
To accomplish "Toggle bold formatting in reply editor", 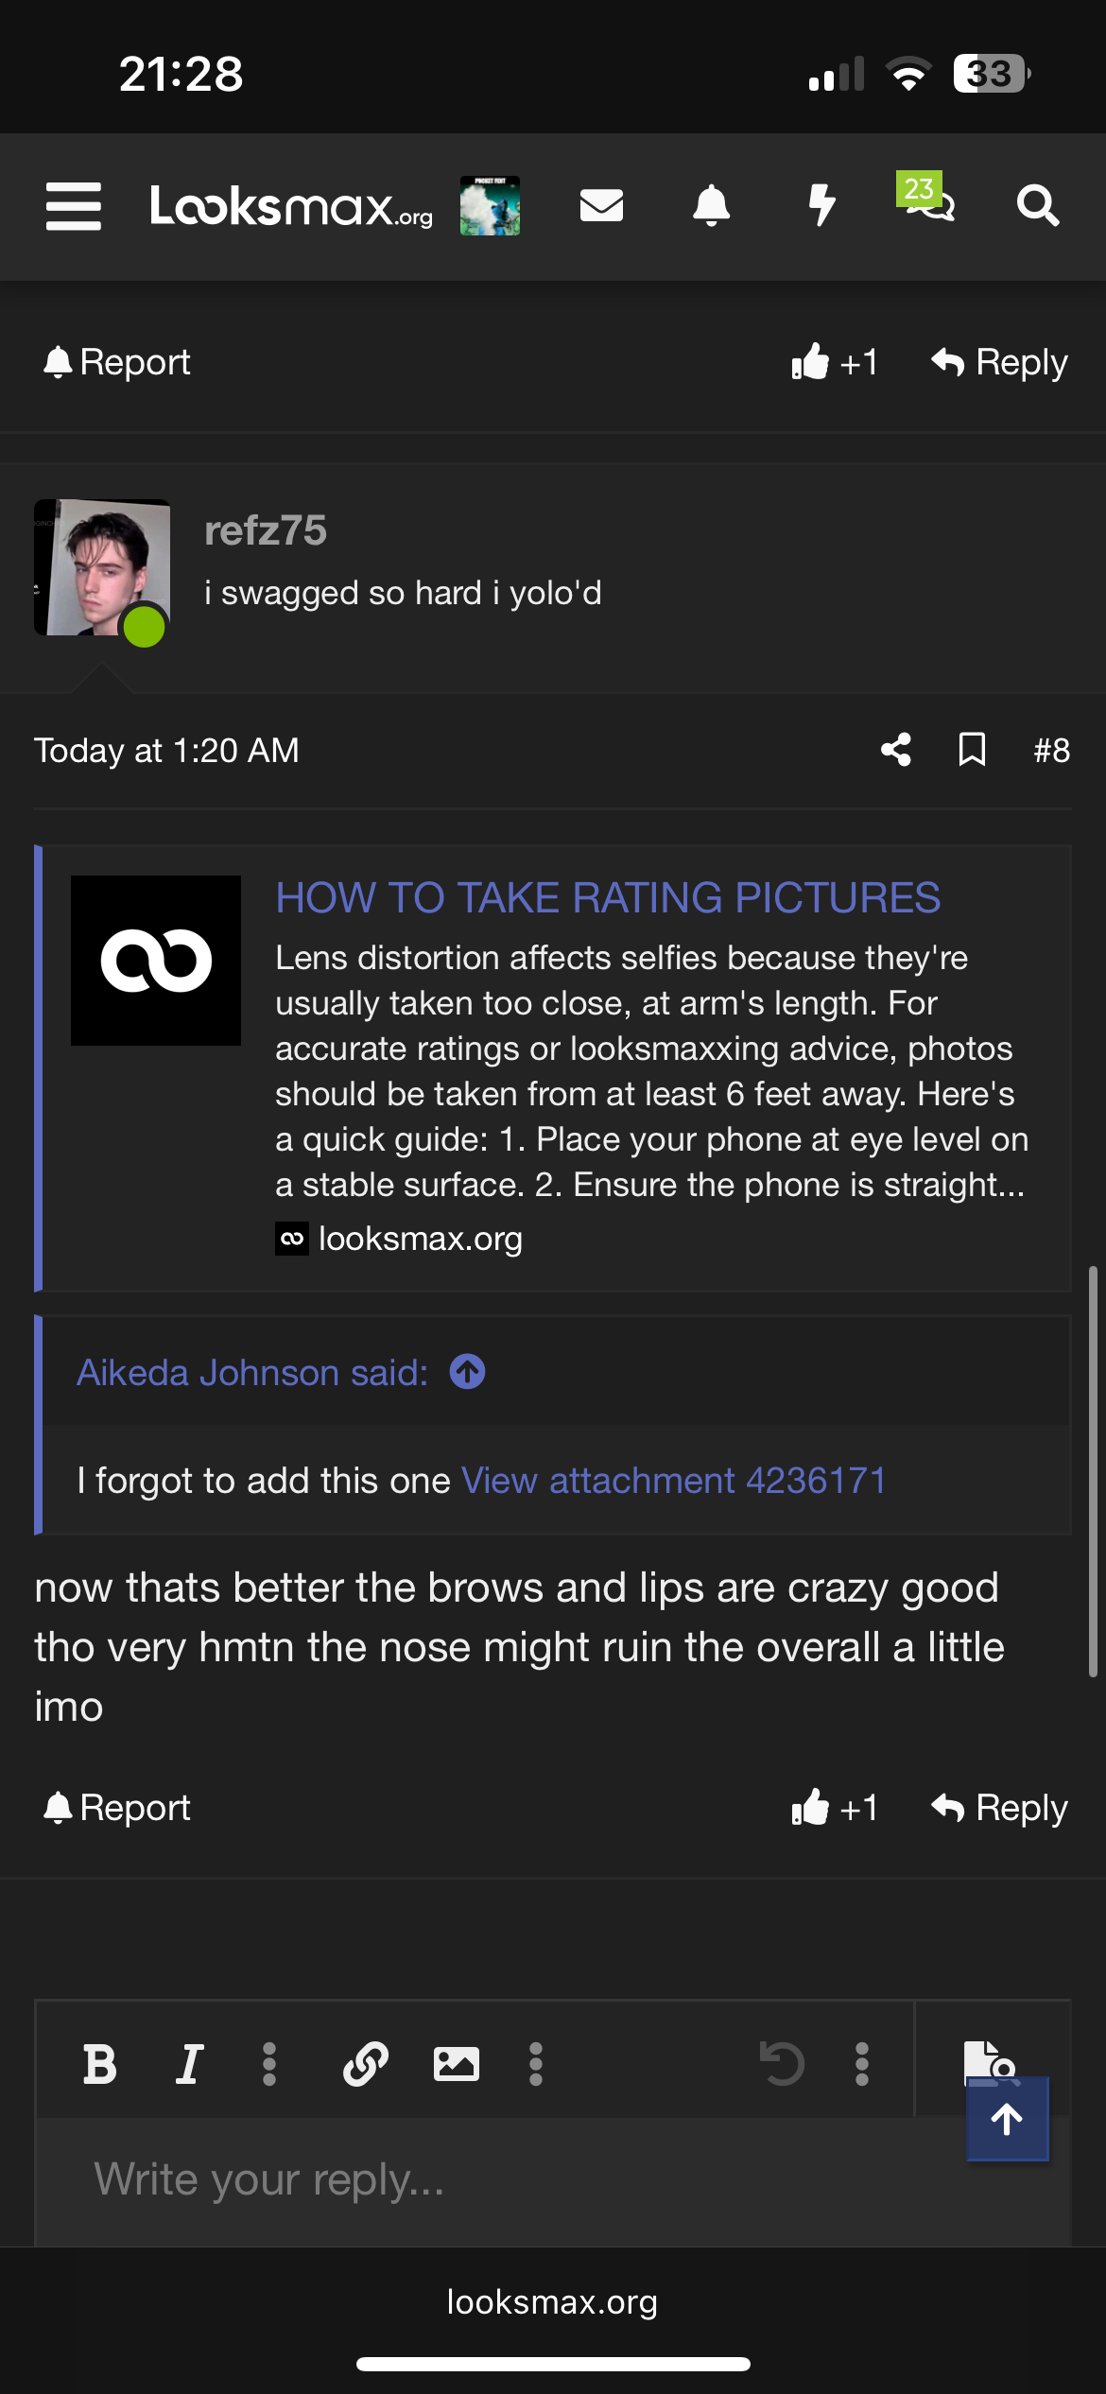I will point(100,2064).
